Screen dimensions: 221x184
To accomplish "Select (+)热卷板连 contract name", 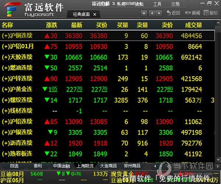I will (x=17, y=153).
